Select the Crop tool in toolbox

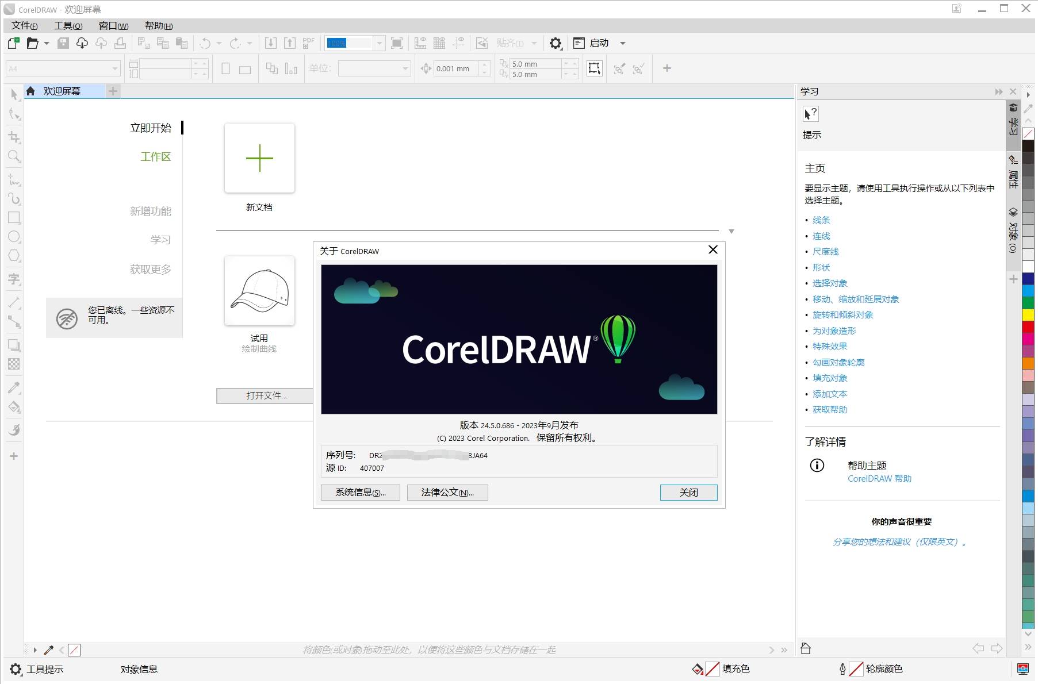pyautogui.click(x=14, y=137)
